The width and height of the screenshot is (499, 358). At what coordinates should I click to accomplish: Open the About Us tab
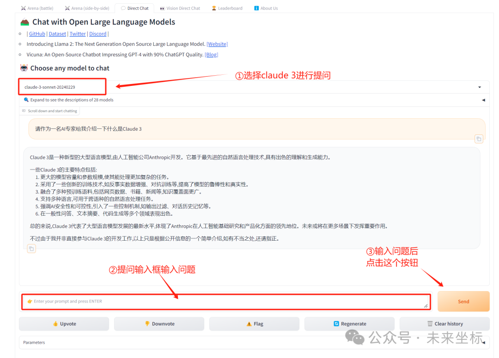[266, 8]
